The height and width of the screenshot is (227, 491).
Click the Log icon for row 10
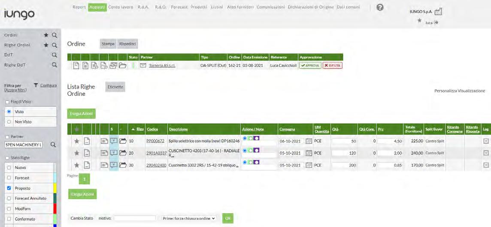pos(486,141)
